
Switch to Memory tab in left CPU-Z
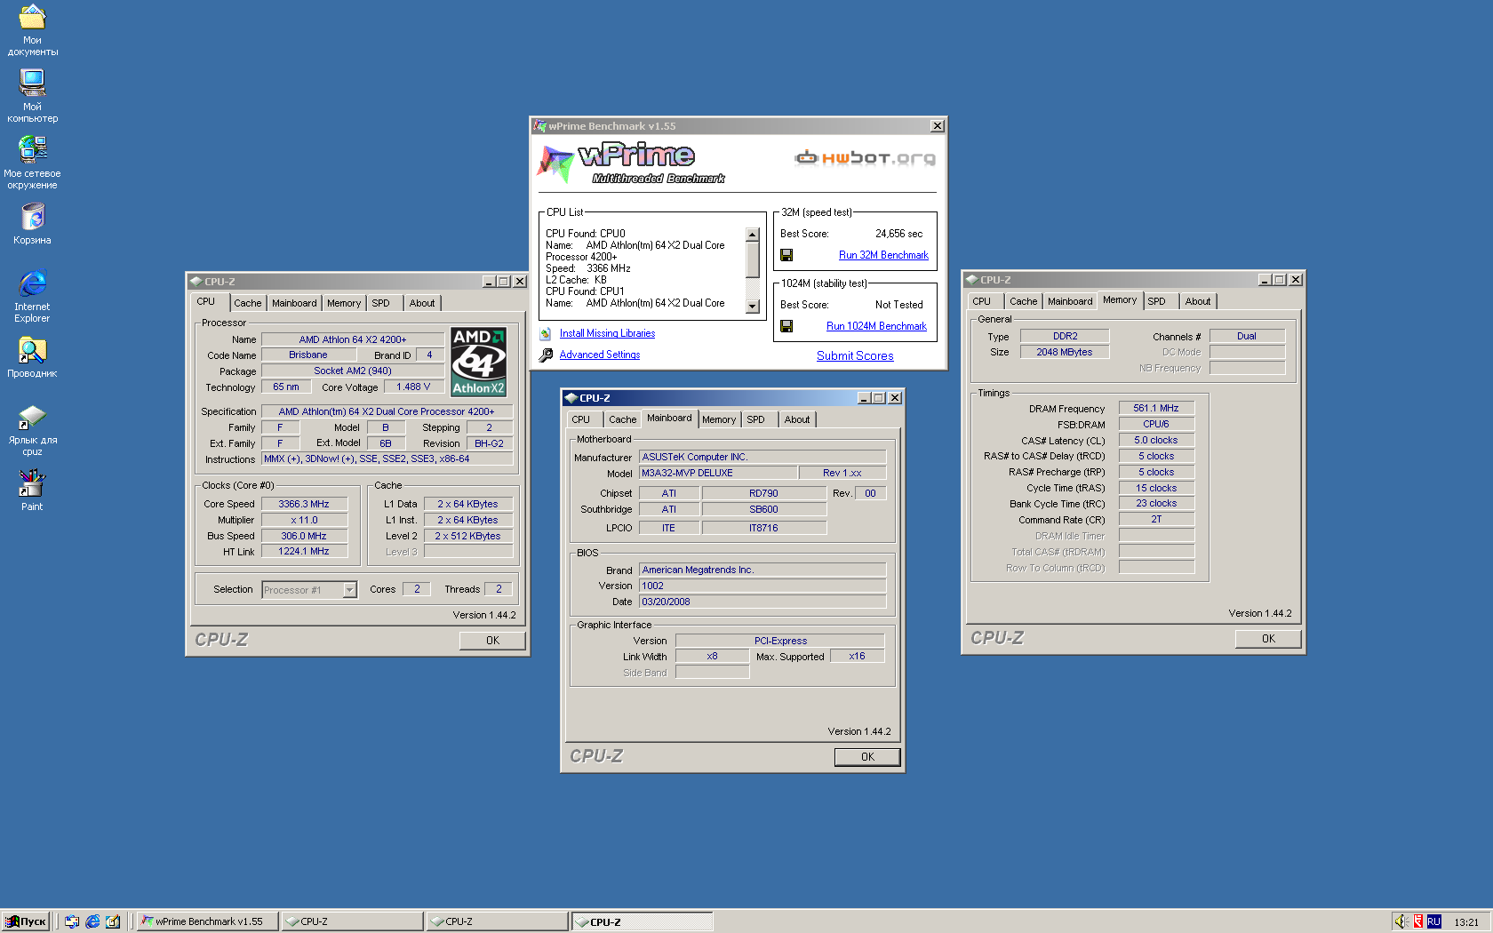pos(344,303)
